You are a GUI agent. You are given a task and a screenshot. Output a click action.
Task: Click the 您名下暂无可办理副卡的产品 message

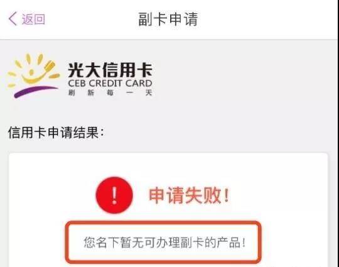point(164,242)
